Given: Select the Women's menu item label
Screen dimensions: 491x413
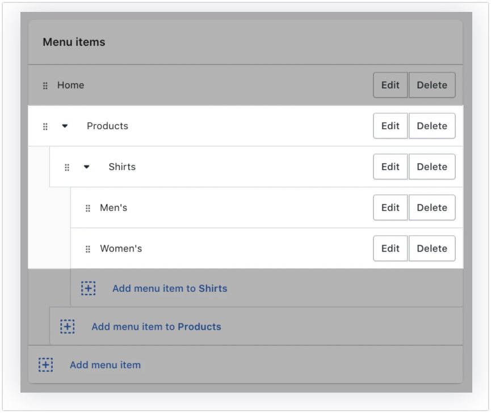Looking at the screenshot, I should (121, 248).
